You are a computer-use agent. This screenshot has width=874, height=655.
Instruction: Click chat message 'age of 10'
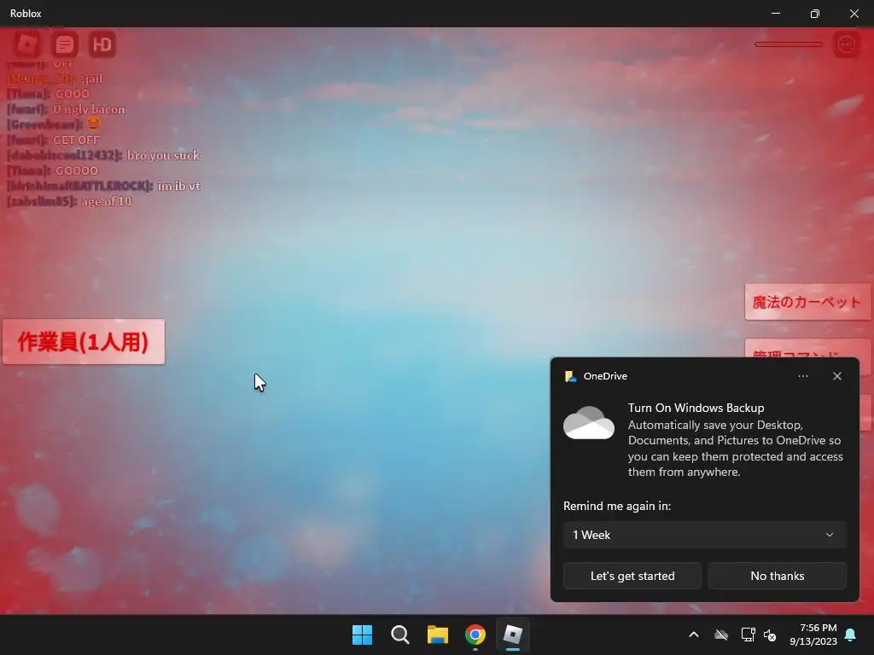click(x=106, y=201)
